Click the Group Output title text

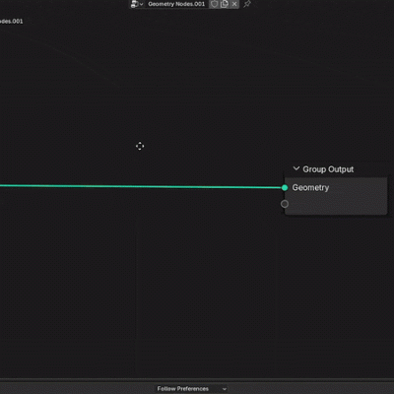pyautogui.click(x=328, y=169)
